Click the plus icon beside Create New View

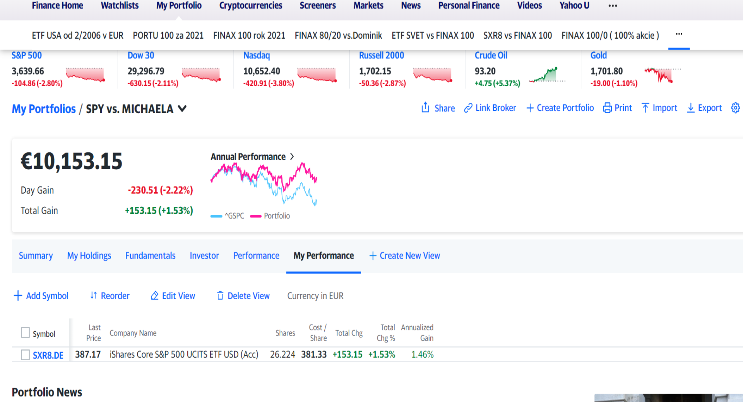click(373, 256)
